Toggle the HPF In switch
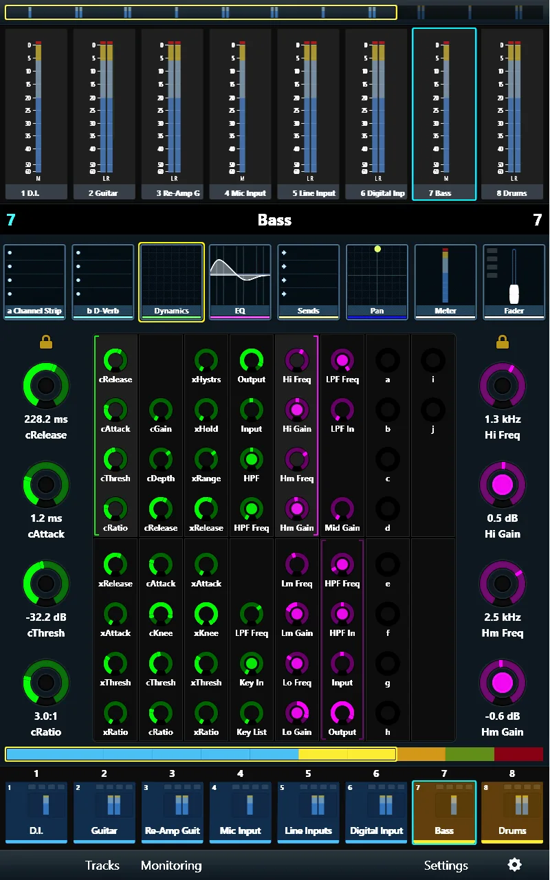The height and width of the screenshot is (880, 550). pyautogui.click(x=342, y=614)
